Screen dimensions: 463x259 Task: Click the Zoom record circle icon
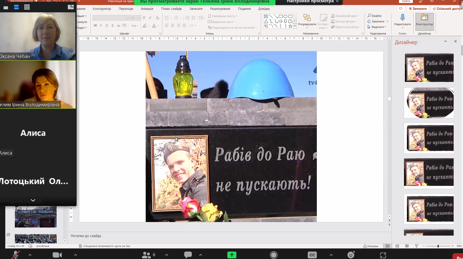coord(273,255)
